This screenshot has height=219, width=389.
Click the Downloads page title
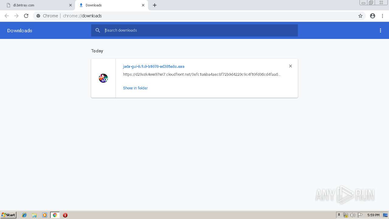(20, 30)
